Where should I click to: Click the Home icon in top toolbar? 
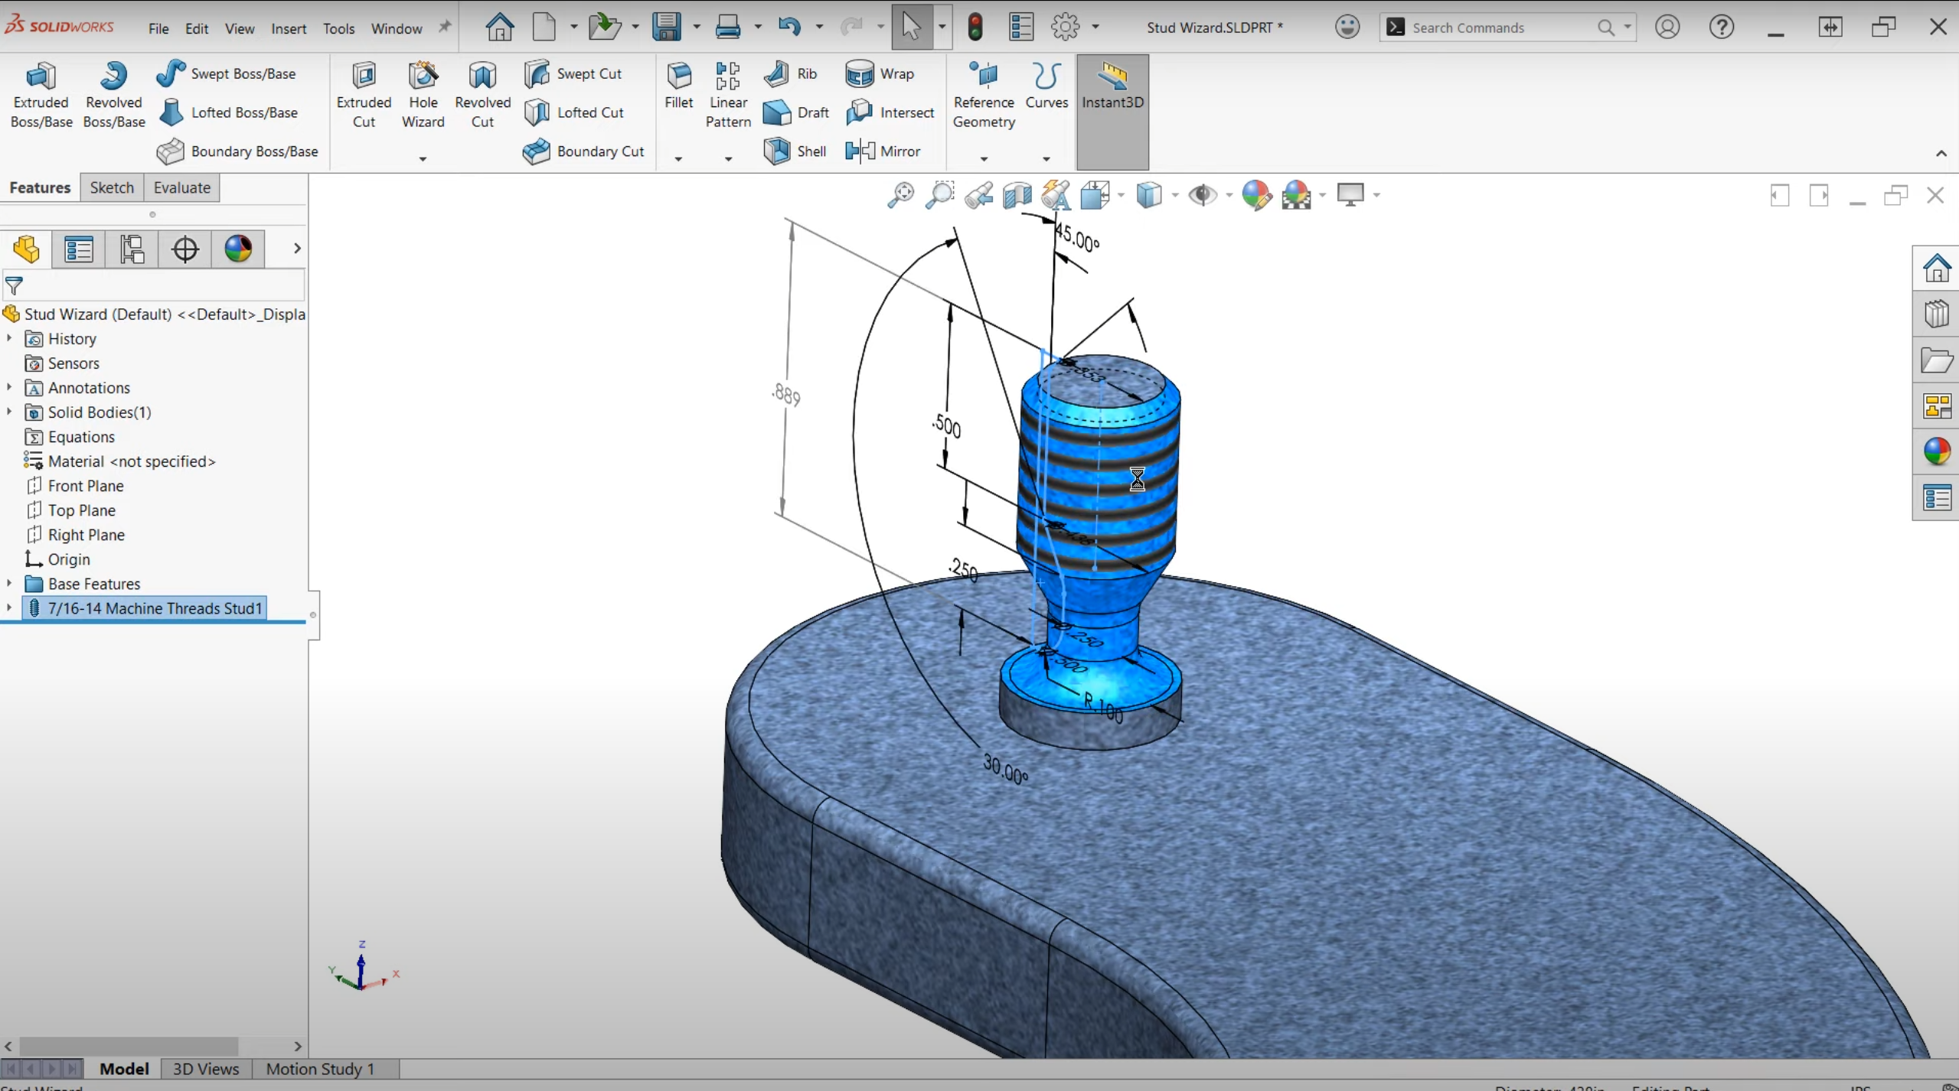pos(500,28)
